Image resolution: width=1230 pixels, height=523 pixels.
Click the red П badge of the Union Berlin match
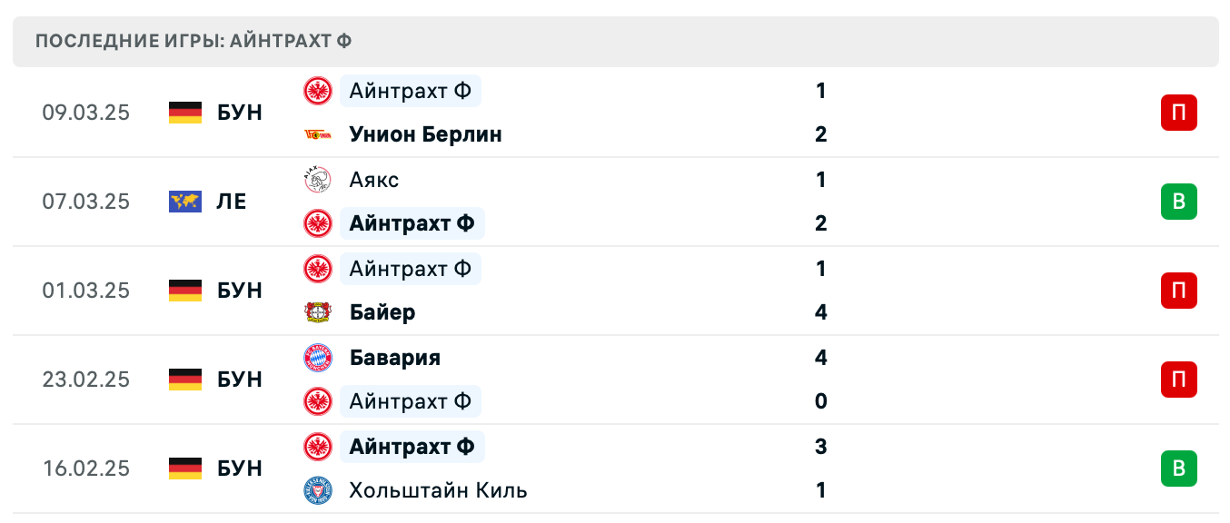pyautogui.click(x=1179, y=113)
